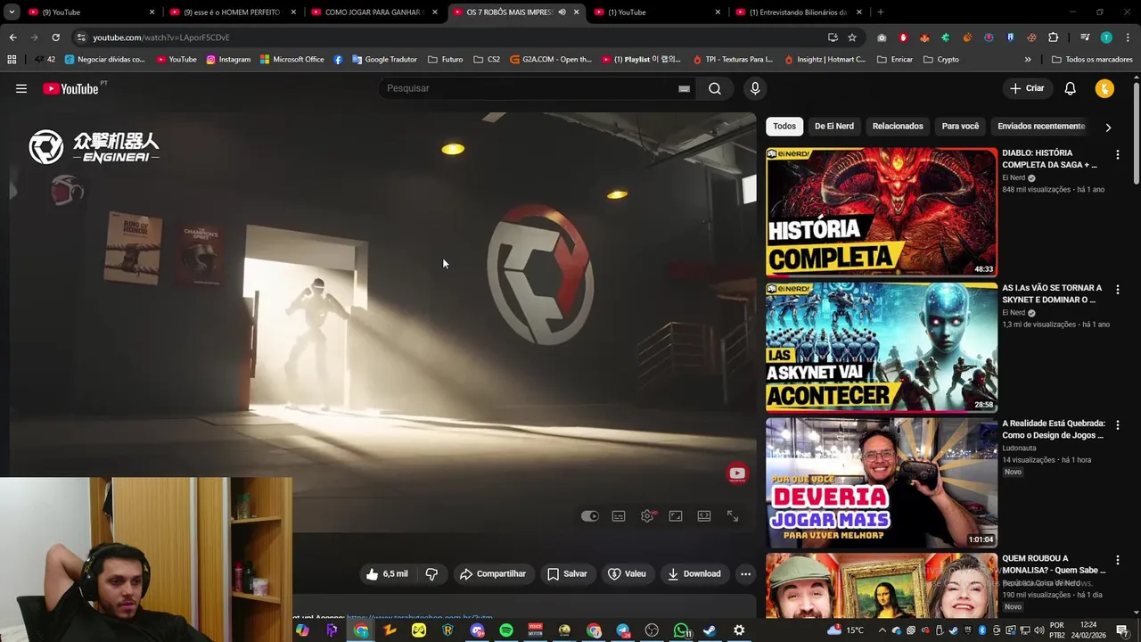Open YouTube notifications bell

tap(1071, 88)
